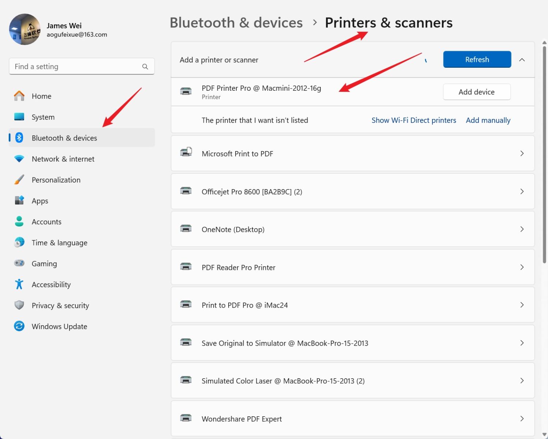The height and width of the screenshot is (439, 548).
Task: Click the Privacy & security shield icon
Action: pyautogui.click(x=19, y=305)
